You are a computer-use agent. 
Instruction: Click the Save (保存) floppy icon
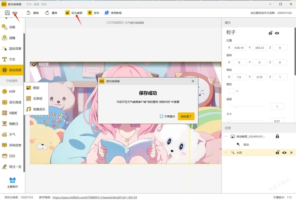tap(7, 13)
